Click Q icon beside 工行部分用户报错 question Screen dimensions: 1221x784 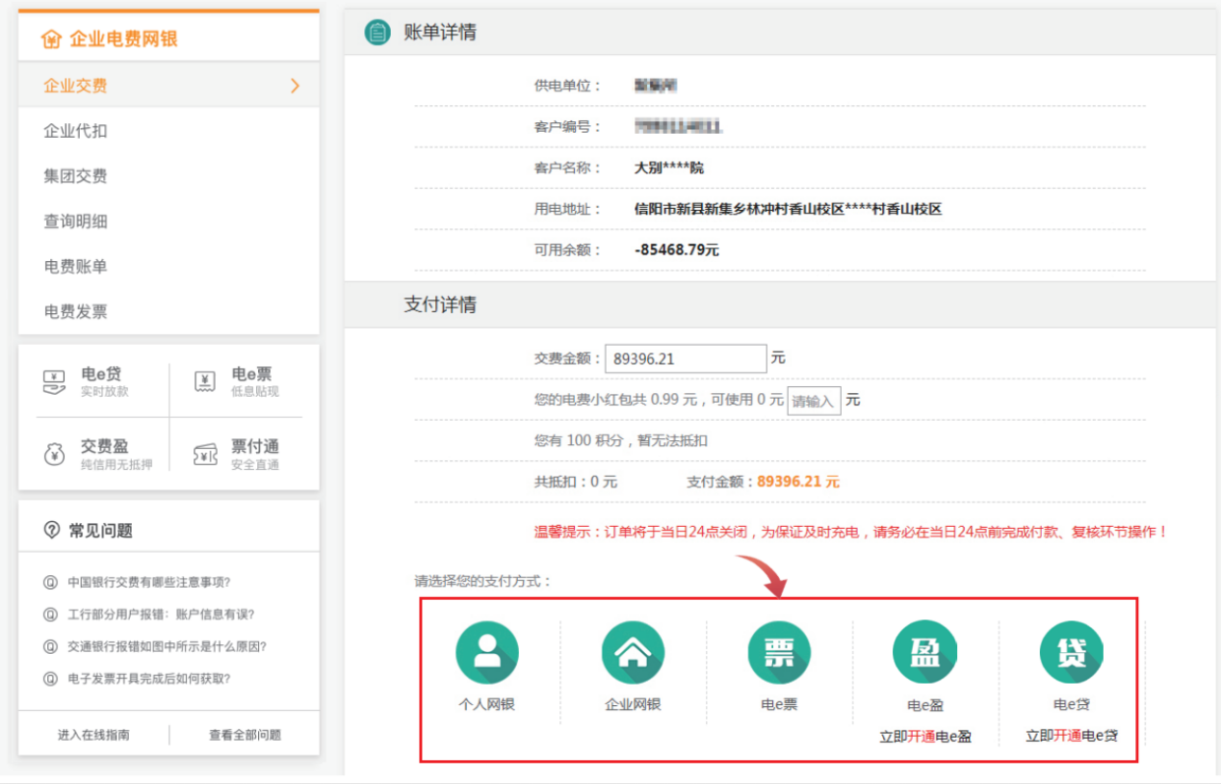[50, 614]
